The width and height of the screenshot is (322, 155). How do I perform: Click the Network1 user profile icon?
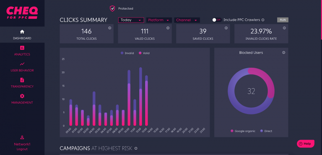[22, 137]
